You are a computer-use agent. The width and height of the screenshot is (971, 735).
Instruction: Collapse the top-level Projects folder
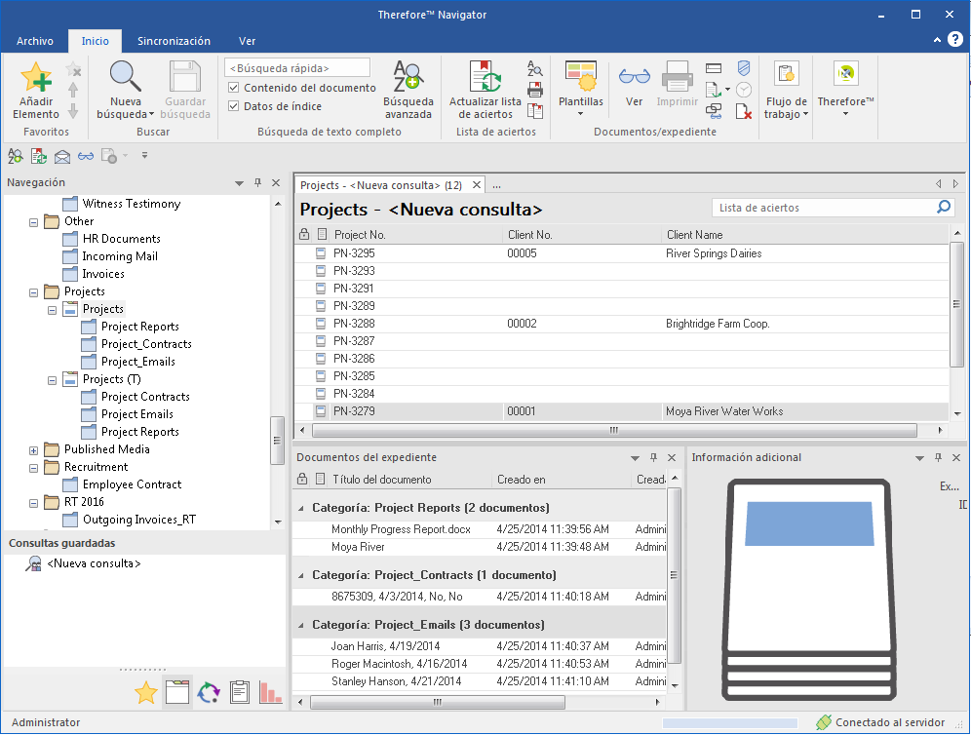pyautogui.click(x=33, y=292)
